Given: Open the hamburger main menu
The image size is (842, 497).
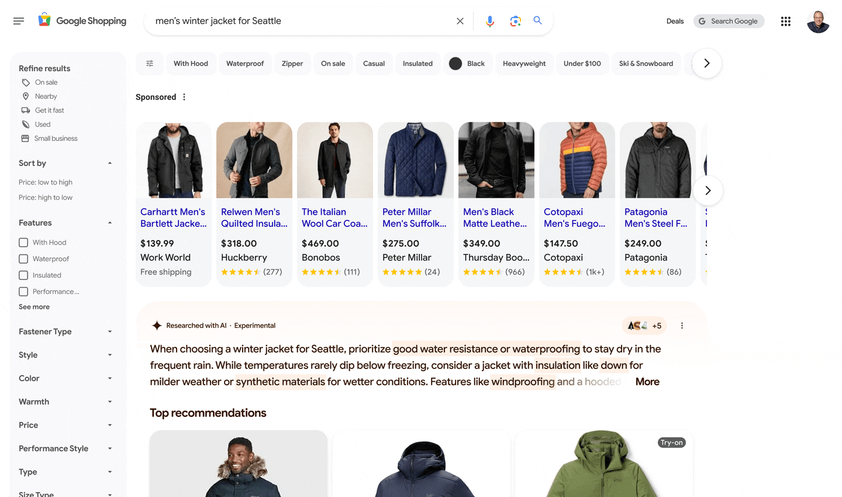Looking at the screenshot, I should (19, 21).
